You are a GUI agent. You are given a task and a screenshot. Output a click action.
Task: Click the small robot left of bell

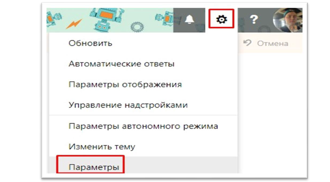click(x=165, y=18)
